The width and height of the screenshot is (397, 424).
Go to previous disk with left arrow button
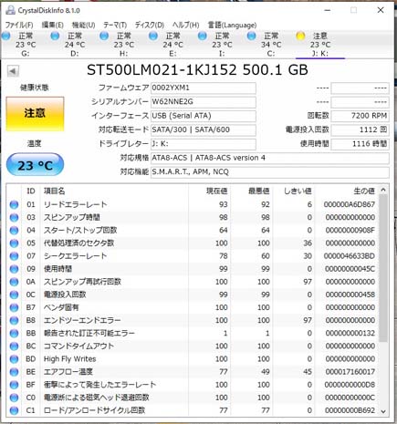pyautogui.click(x=13, y=71)
